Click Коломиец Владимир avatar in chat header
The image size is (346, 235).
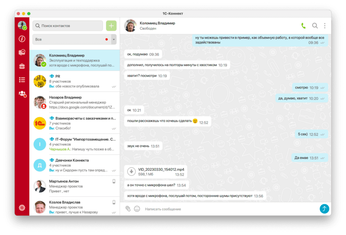[x=130, y=26]
